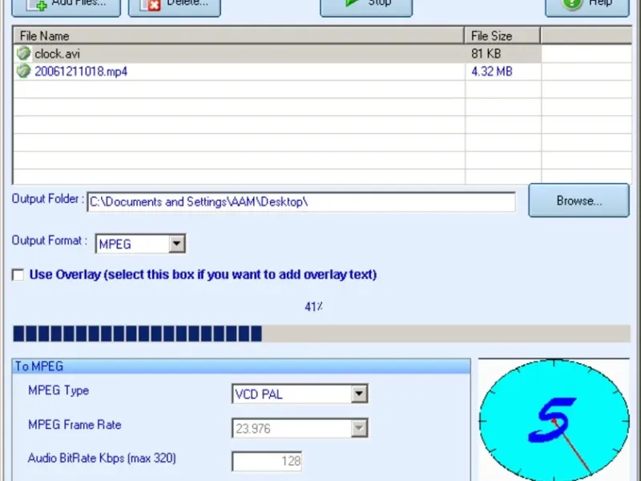641x481 pixels.
Task: Stop the conversion with the Stop button
Action: tap(366, 7)
